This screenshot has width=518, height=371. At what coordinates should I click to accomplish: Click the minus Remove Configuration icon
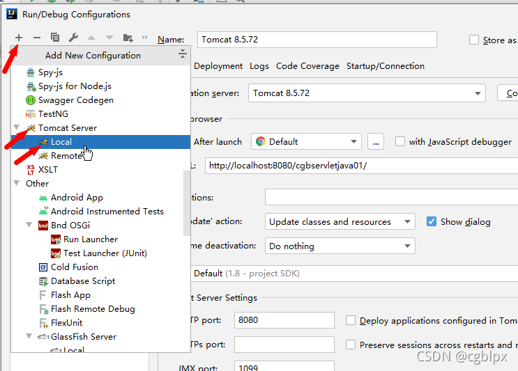tap(37, 38)
